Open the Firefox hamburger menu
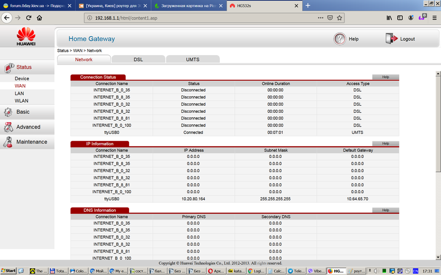This screenshot has height=275, width=441. pos(434,18)
